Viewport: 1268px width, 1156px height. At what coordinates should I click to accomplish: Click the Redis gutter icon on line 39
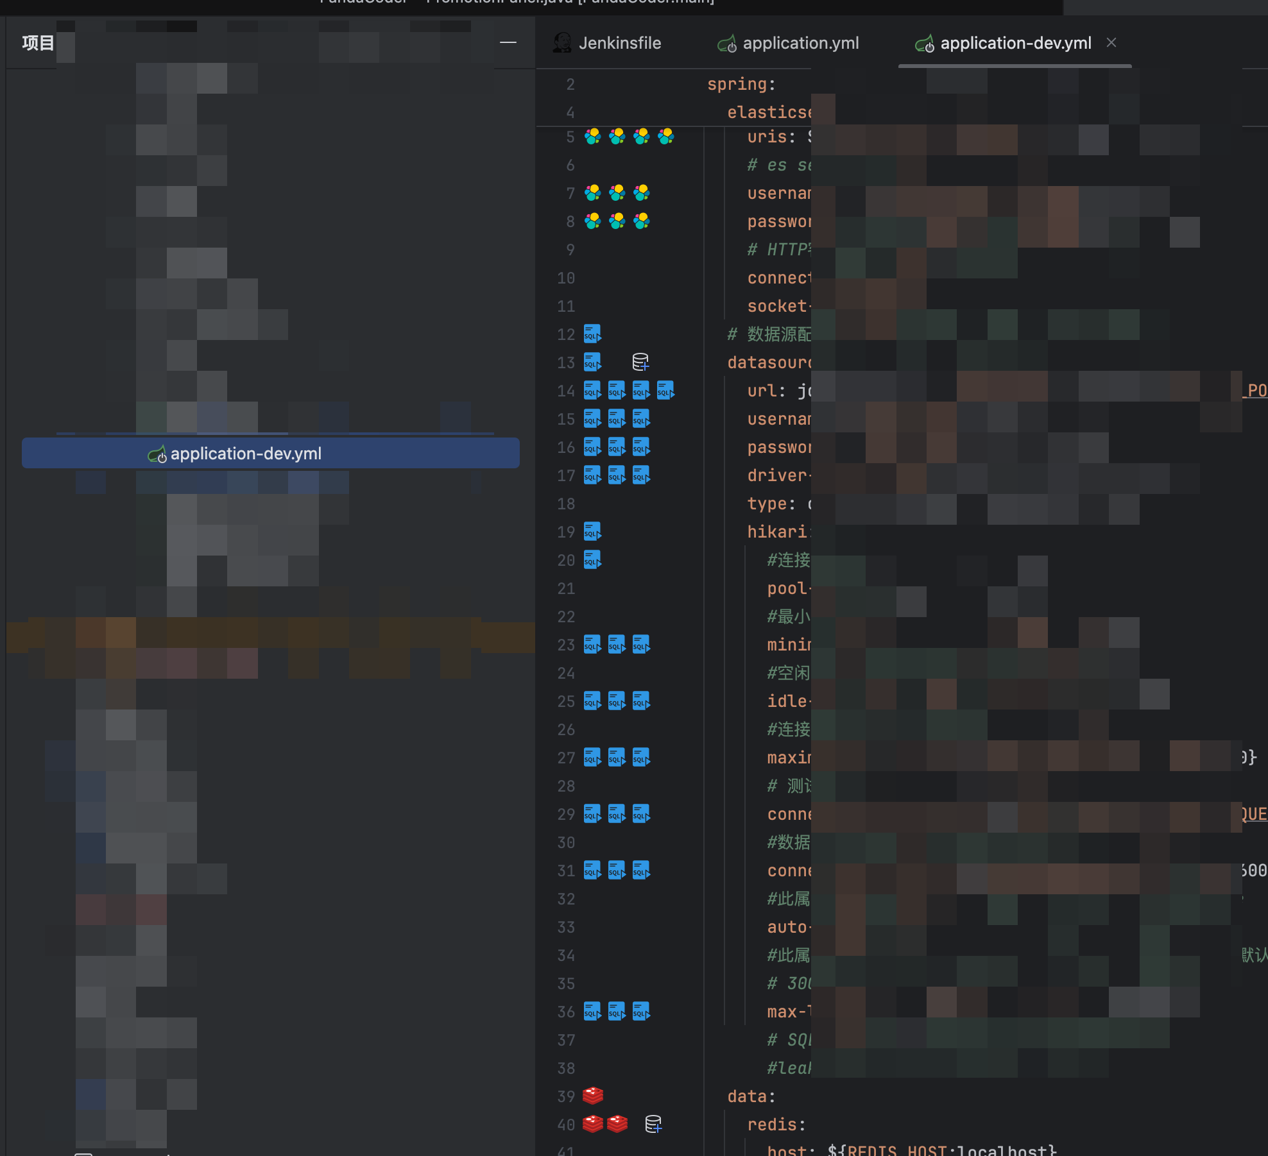592,1095
